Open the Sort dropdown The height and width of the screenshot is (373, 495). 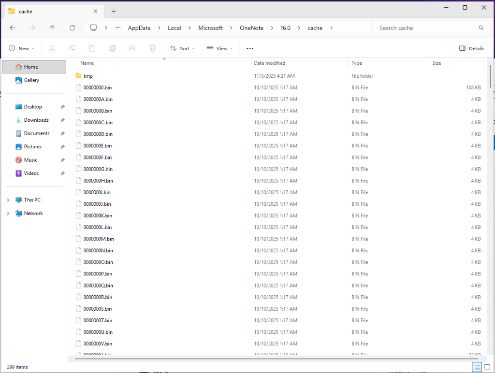click(x=182, y=48)
